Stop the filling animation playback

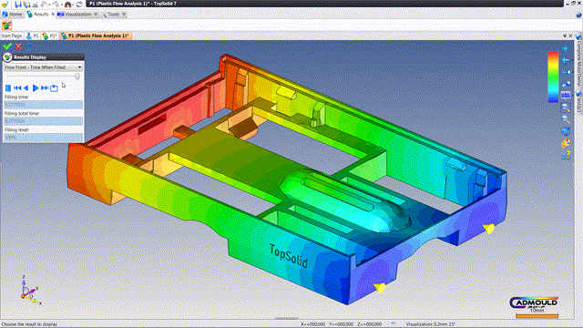pyautogui.click(x=8, y=88)
